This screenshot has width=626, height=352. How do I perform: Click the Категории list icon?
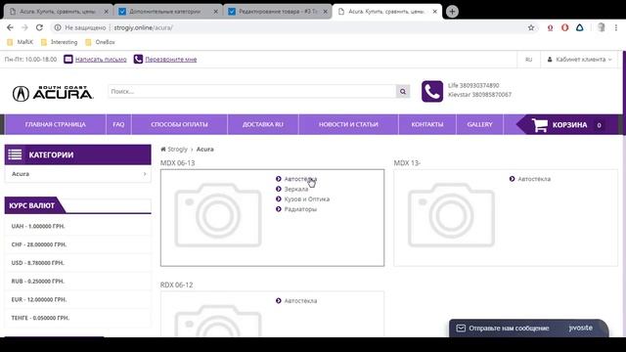pos(16,154)
